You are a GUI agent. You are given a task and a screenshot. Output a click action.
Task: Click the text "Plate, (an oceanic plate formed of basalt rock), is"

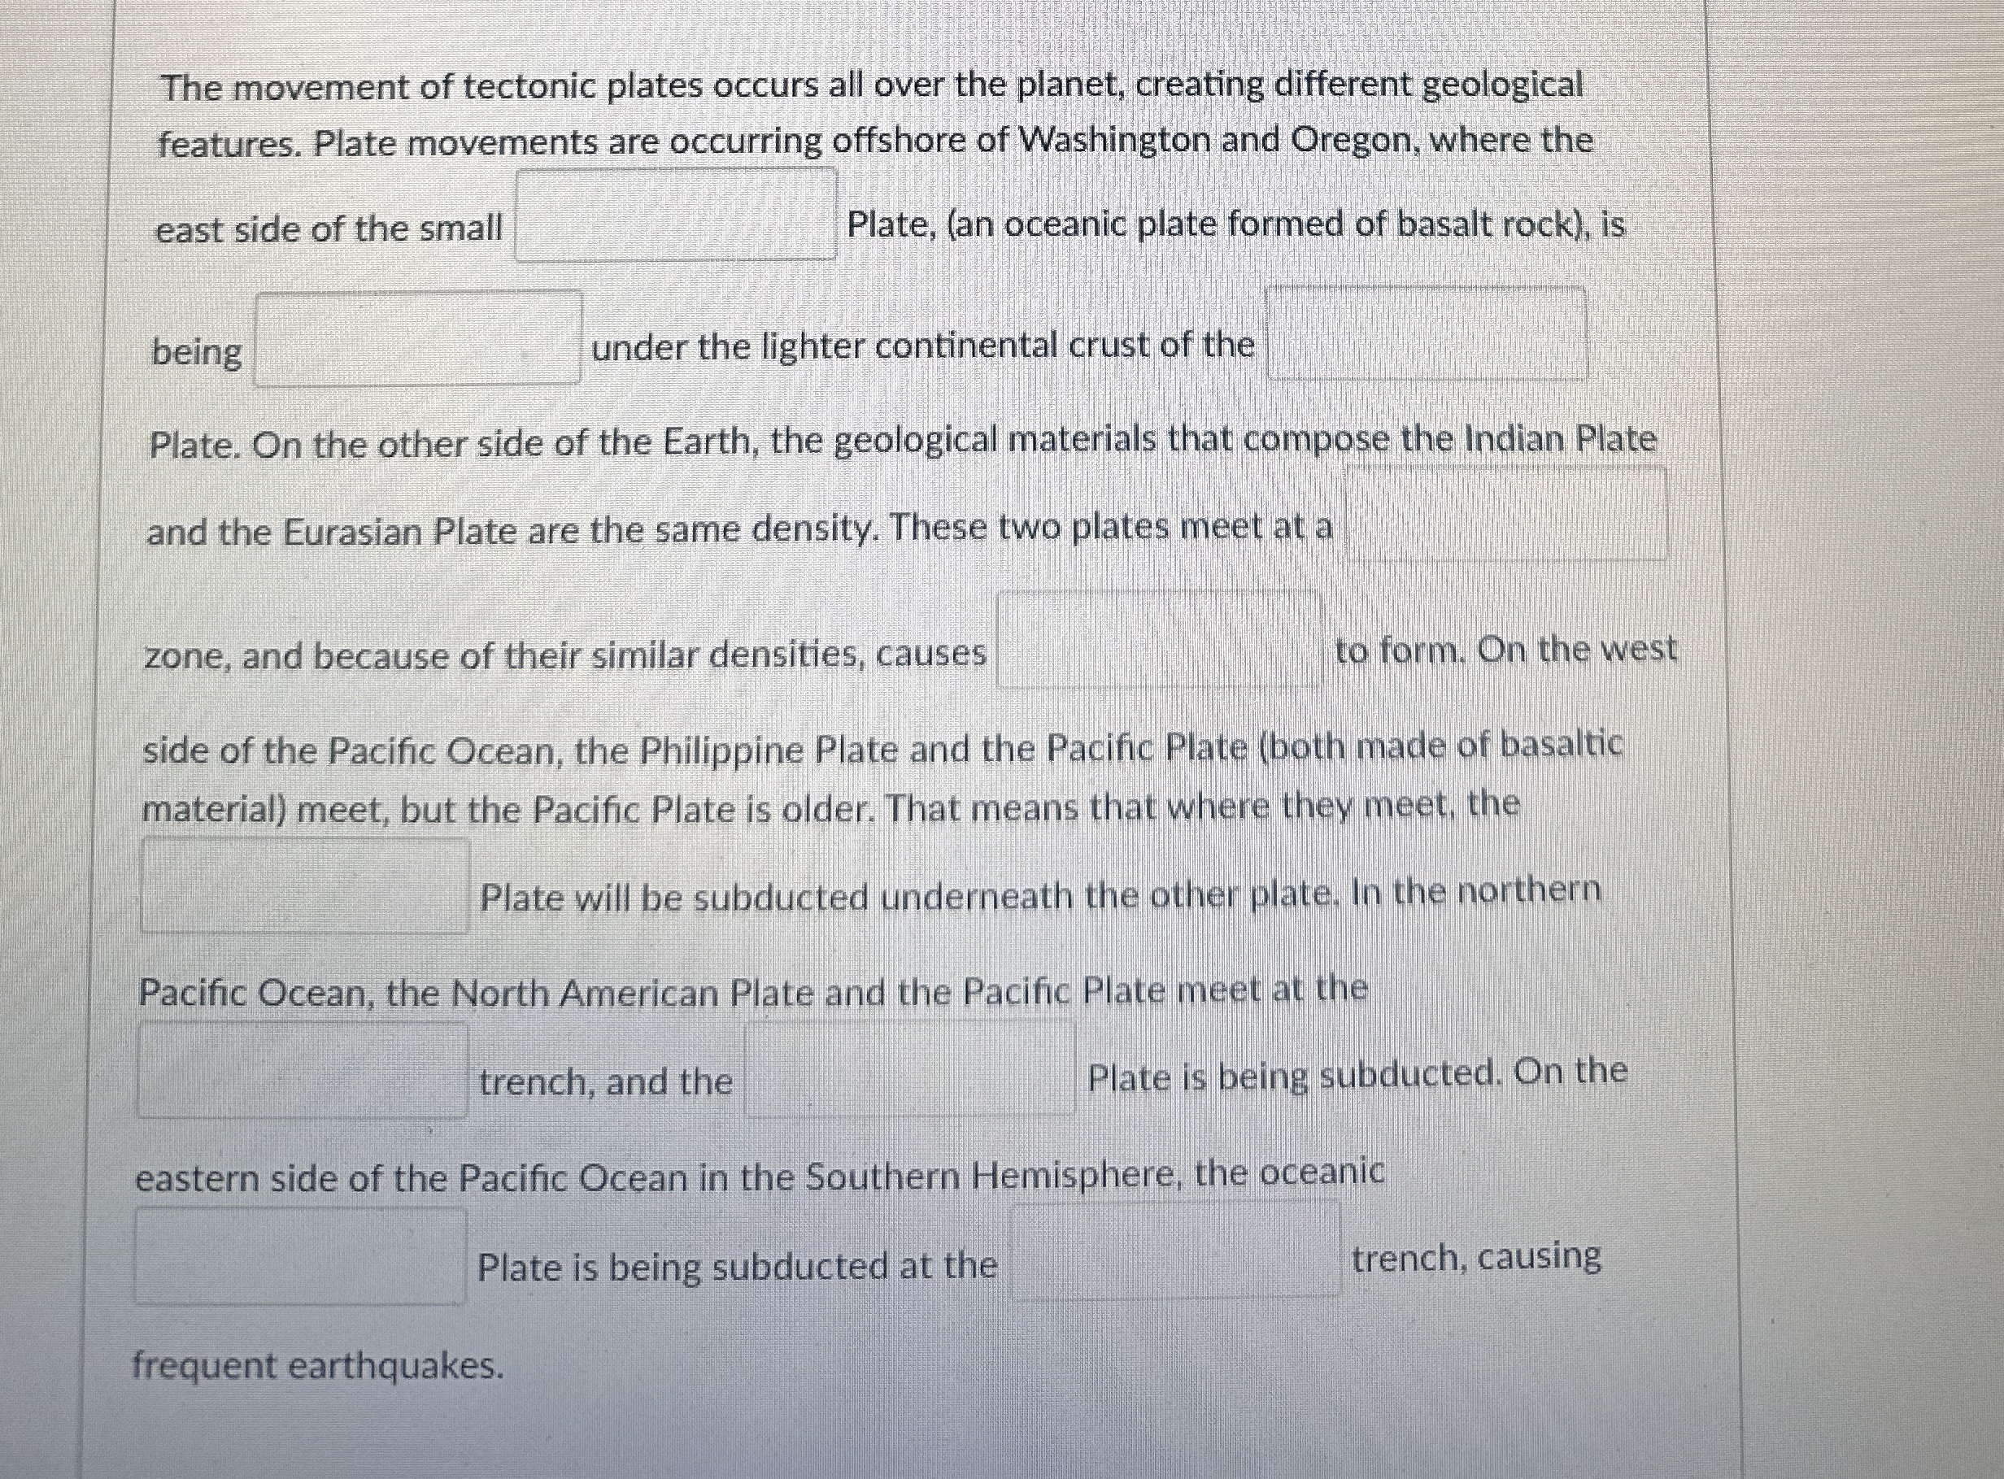point(1235,224)
